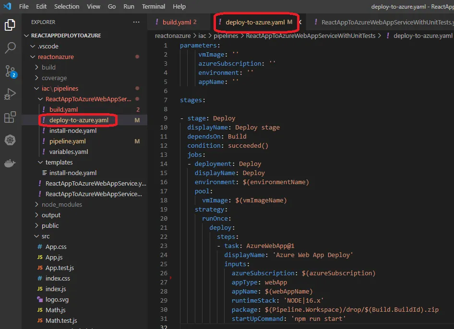Open variables.yaml from the explorer
The width and height of the screenshot is (454, 329).
pyautogui.click(x=69, y=152)
